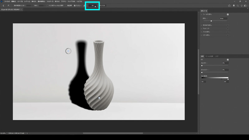Expand the 虹彩絞りぼかし section

pos(201,25)
